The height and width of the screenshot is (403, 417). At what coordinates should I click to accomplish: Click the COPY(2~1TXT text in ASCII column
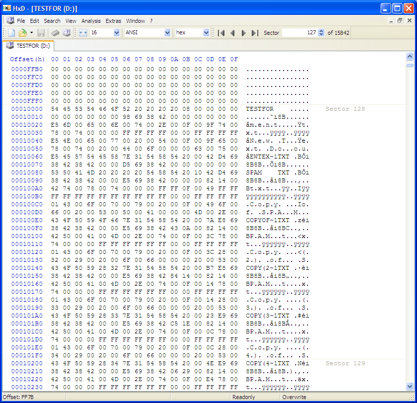(x=268, y=268)
